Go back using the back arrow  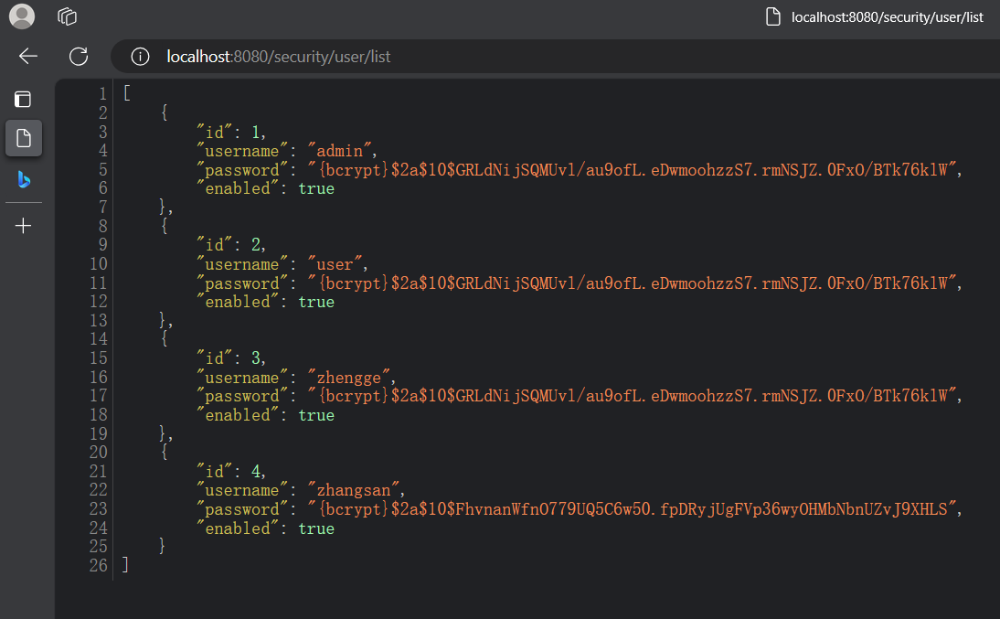[x=28, y=57]
